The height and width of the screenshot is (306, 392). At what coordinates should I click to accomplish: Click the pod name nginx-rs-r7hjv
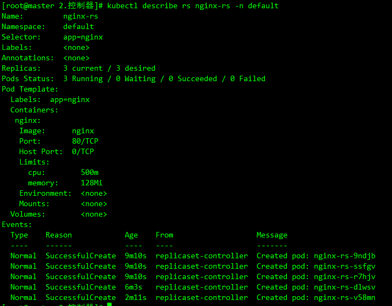pos(345,277)
